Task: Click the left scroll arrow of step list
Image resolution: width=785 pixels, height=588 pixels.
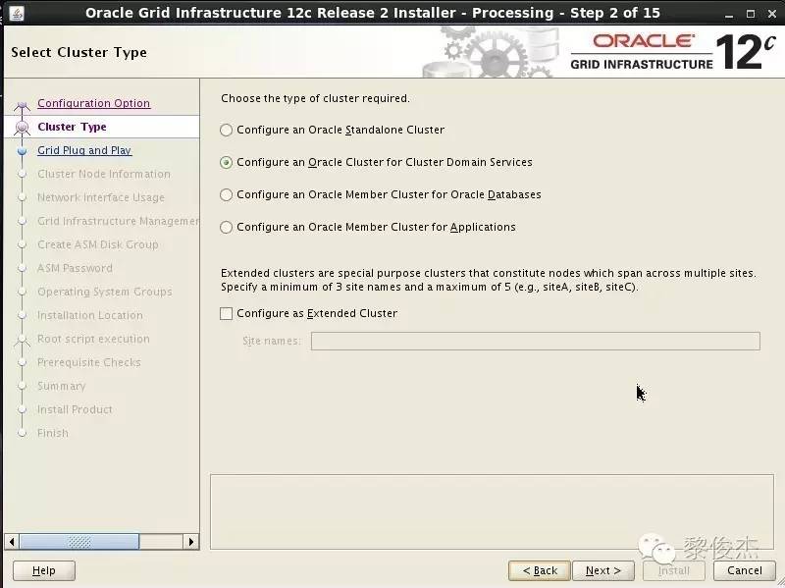Action: pyautogui.click(x=12, y=542)
